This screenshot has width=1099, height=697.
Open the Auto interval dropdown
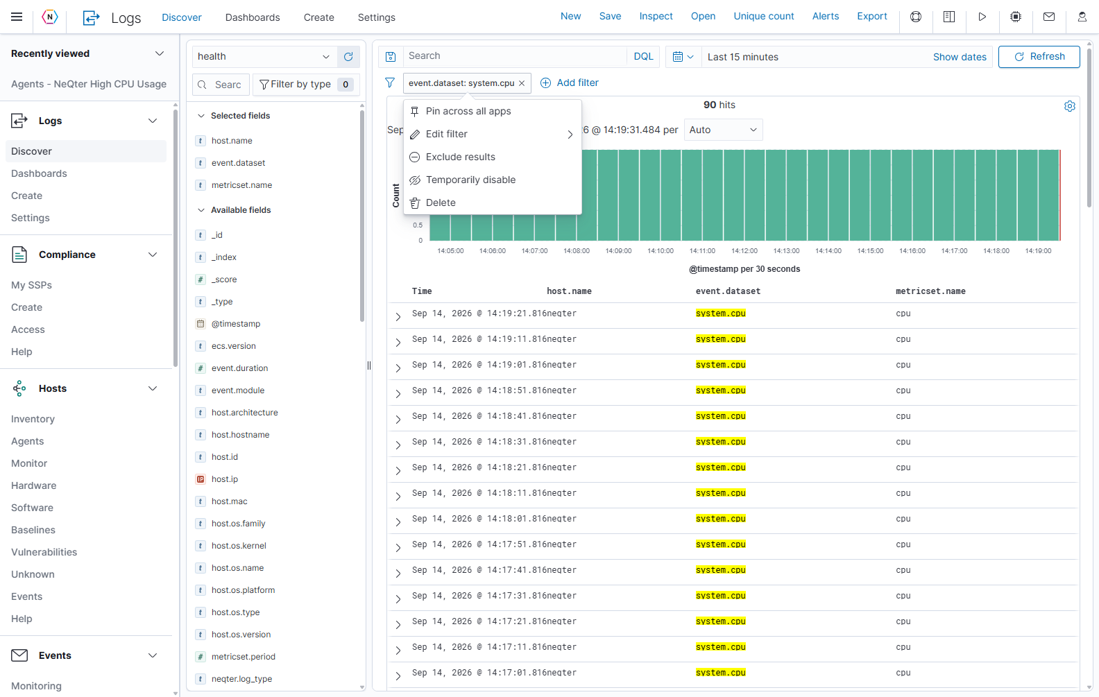[x=724, y=130]
